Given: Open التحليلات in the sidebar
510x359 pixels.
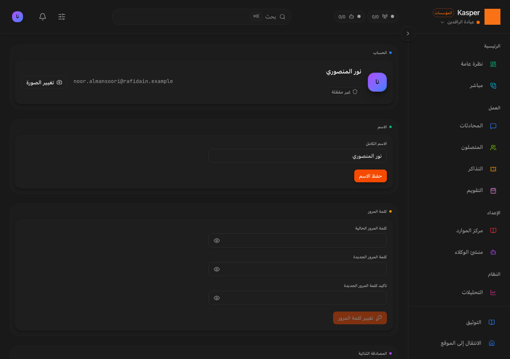Looking at the screenshot, I should 479,292.
